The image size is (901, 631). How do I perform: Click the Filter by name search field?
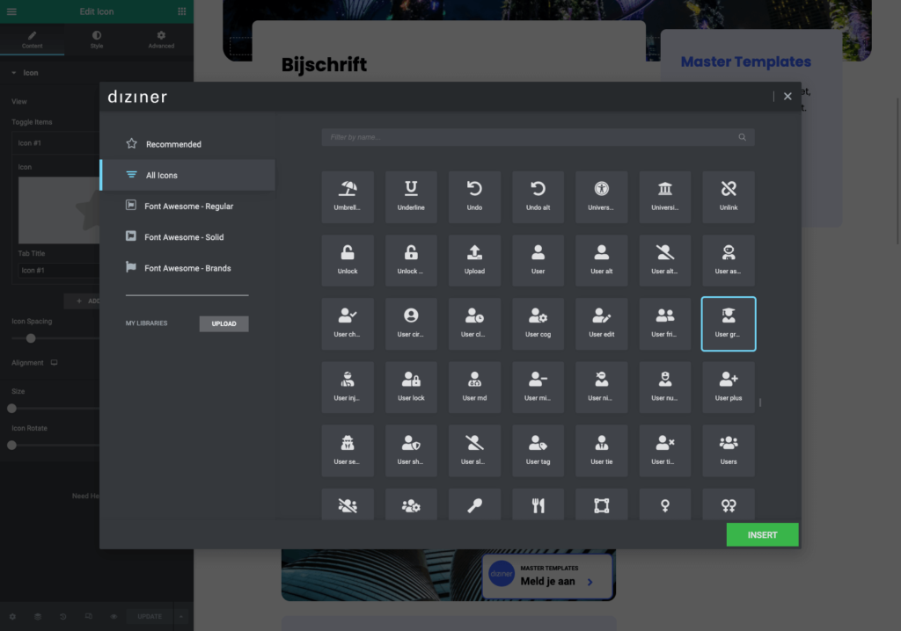[x=531, y=137]
